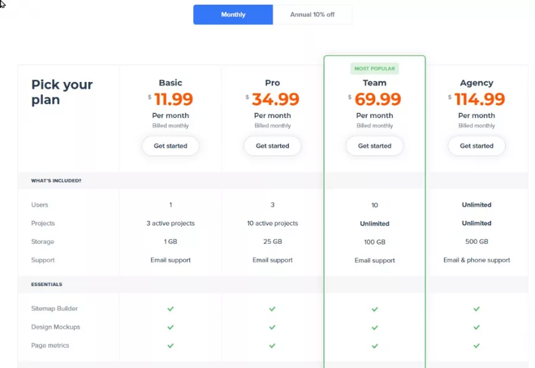Screen dimensions: 535x368
Task: Click the 34.99 price
Action: coord(275,99)
